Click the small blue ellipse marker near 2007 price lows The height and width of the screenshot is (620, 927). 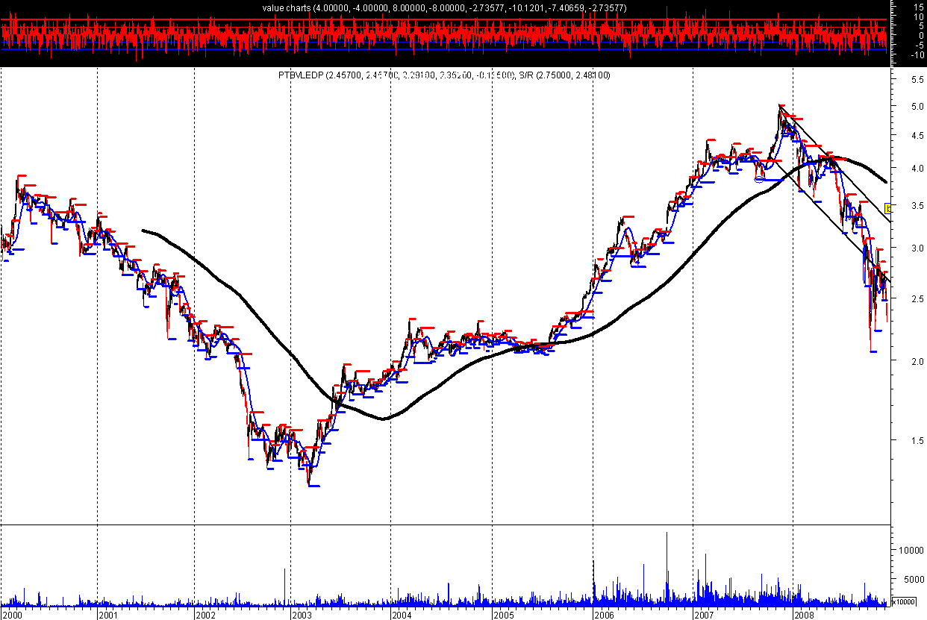click(x=760, y=179)
